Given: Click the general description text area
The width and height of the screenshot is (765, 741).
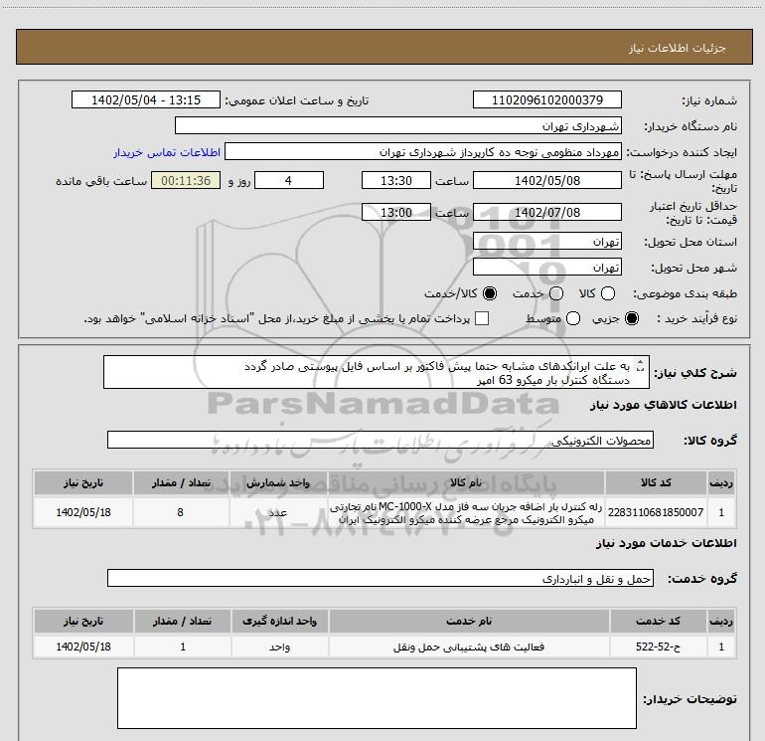Looking at the screenshot, I should click(377, 372).
